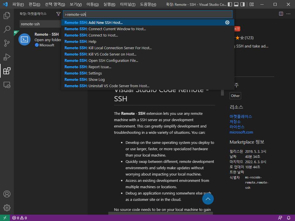Open the microsoft.com link
Viewport: 295px width, 221px height.
pos(241,132)
